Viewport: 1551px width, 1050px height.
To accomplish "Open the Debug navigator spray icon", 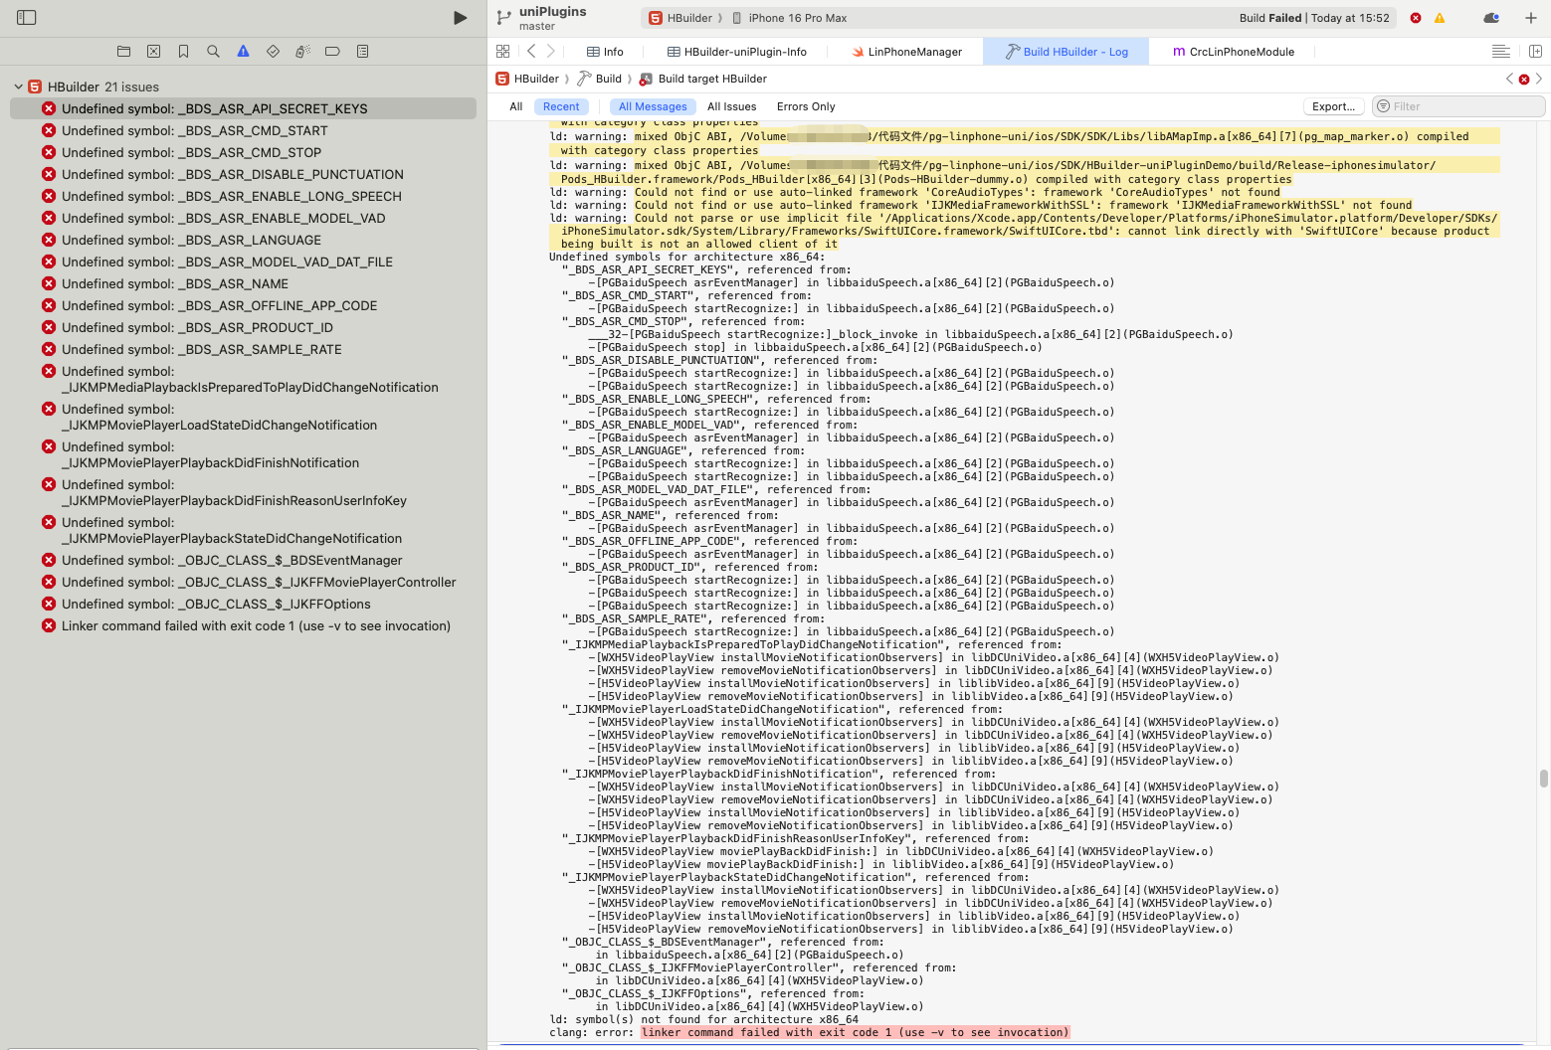I will [x=302, y=51].
